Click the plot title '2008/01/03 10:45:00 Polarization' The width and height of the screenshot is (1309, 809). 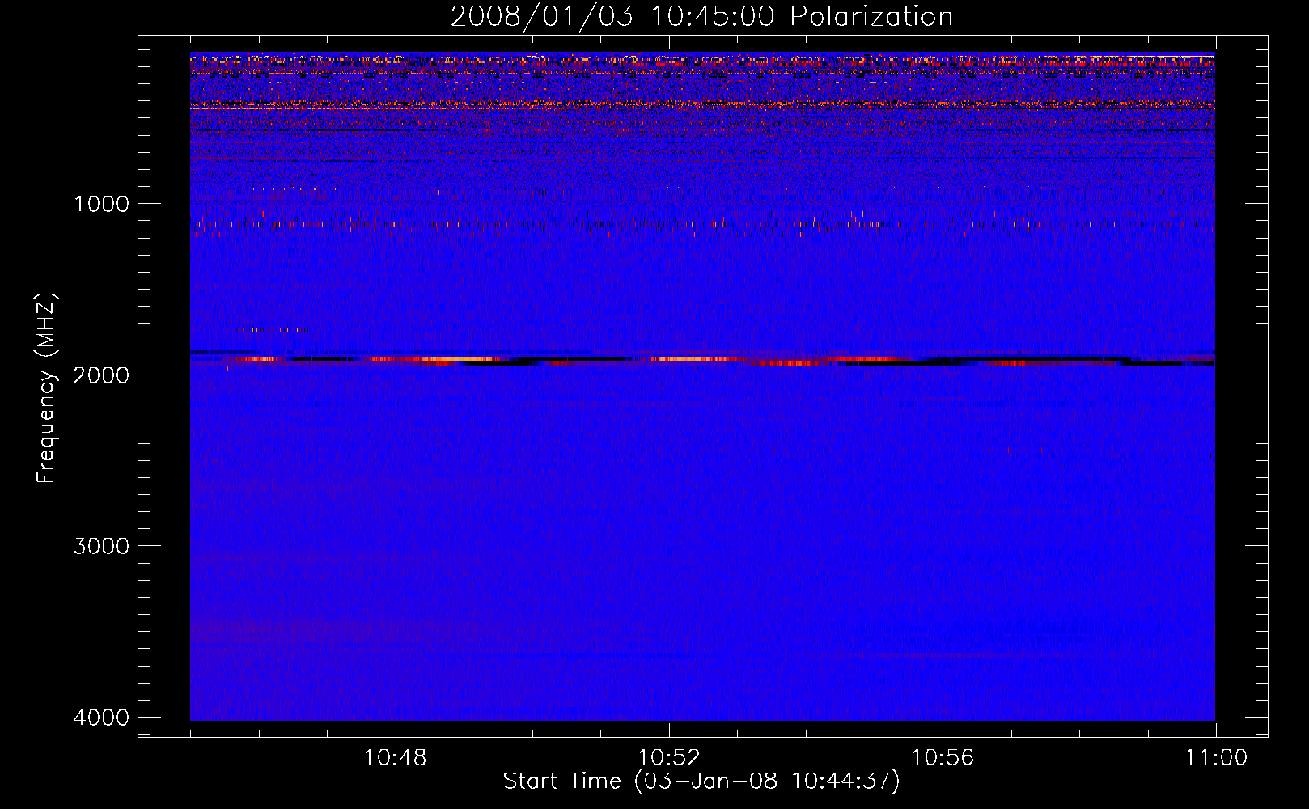pyautogui.click(x=701, y=17)
